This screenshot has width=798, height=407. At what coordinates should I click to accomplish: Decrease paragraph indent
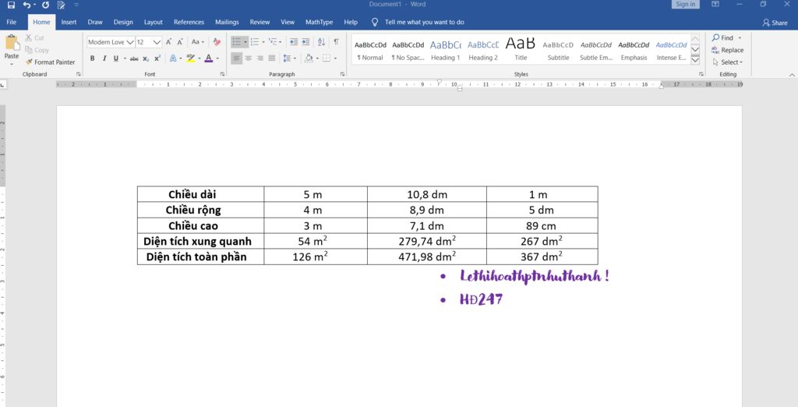coord(293,42)
